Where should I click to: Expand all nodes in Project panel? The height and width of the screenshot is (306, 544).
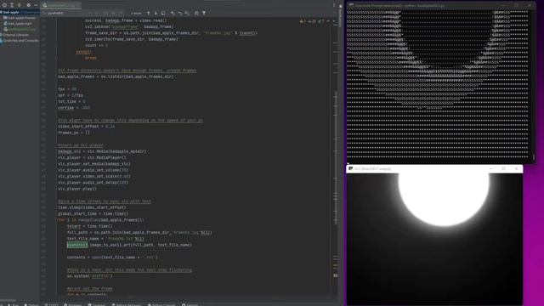click(12, 5)
